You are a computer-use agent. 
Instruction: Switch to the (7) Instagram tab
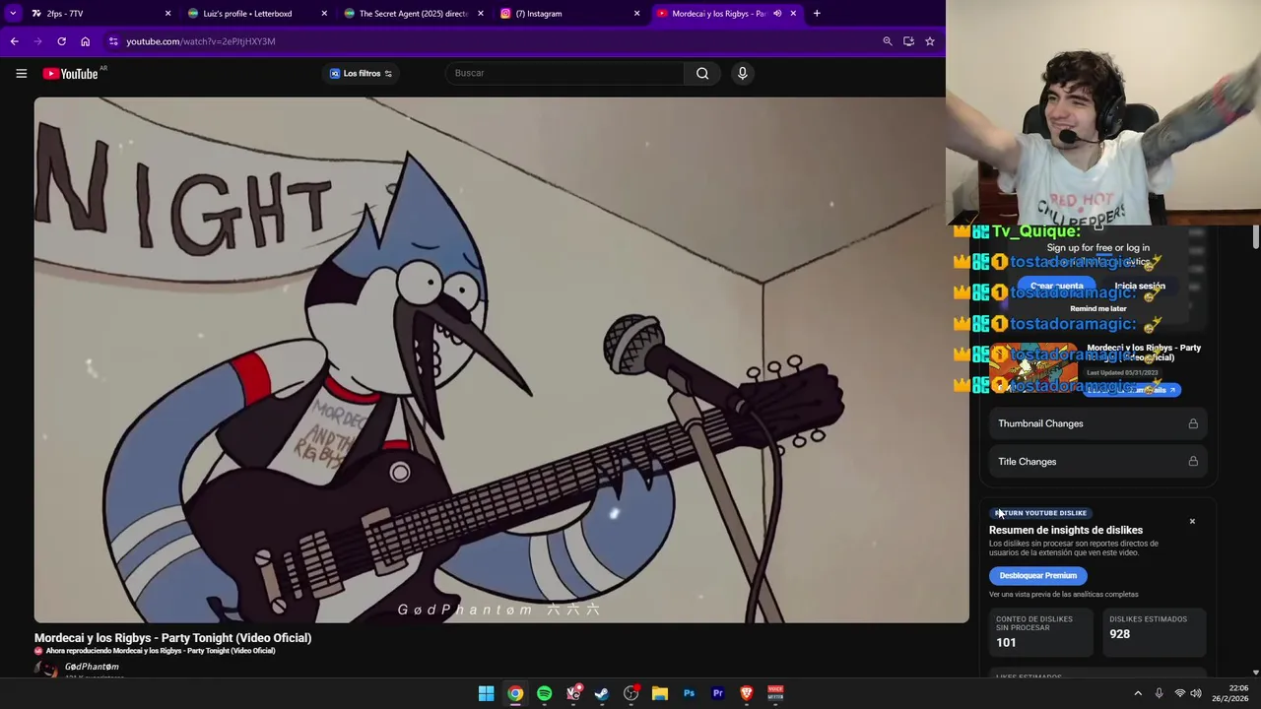tap(569, 14)
